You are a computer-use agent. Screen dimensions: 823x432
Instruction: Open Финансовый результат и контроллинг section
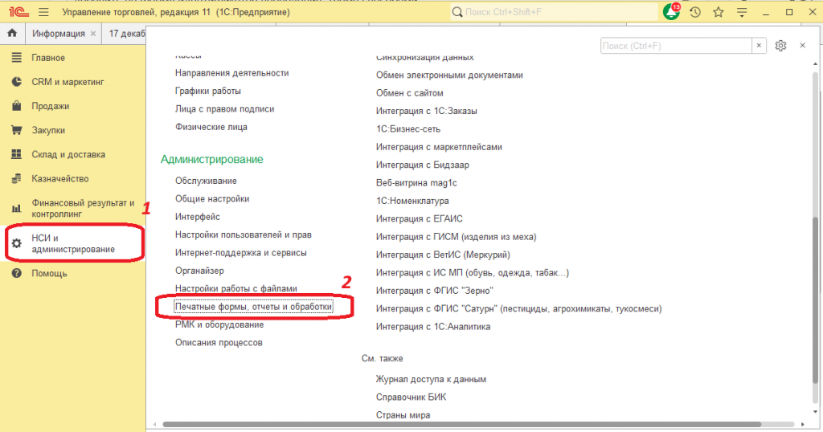click(x=83, y=208)
